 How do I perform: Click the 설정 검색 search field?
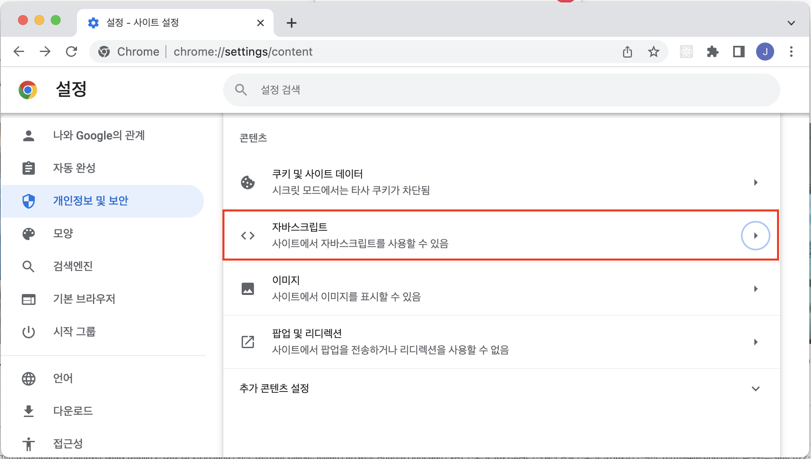tap(501, 90)
